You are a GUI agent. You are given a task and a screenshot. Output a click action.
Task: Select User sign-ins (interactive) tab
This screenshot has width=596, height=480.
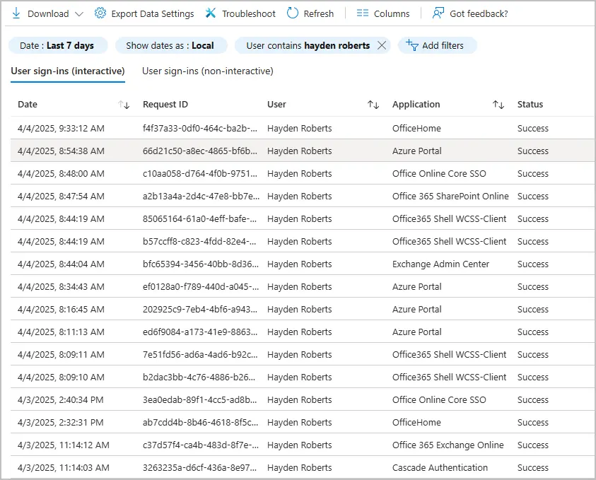click(68, 71)
